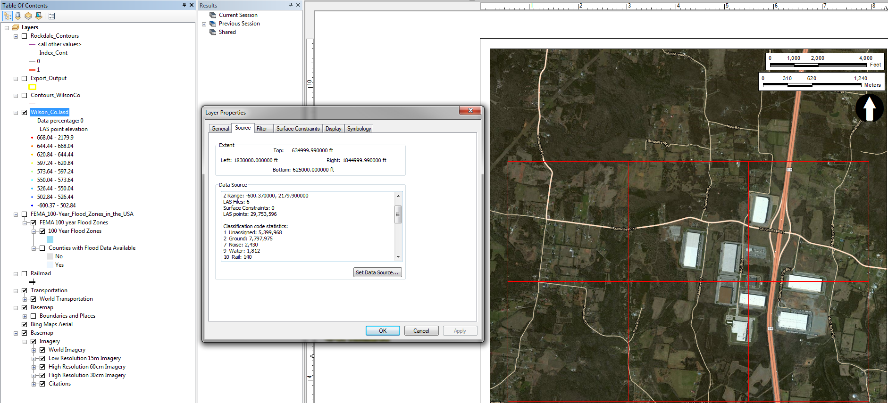Uncheck the Bing Maps Aerial layer
Viewport: 888px width, 403px height.
point(25,324)
